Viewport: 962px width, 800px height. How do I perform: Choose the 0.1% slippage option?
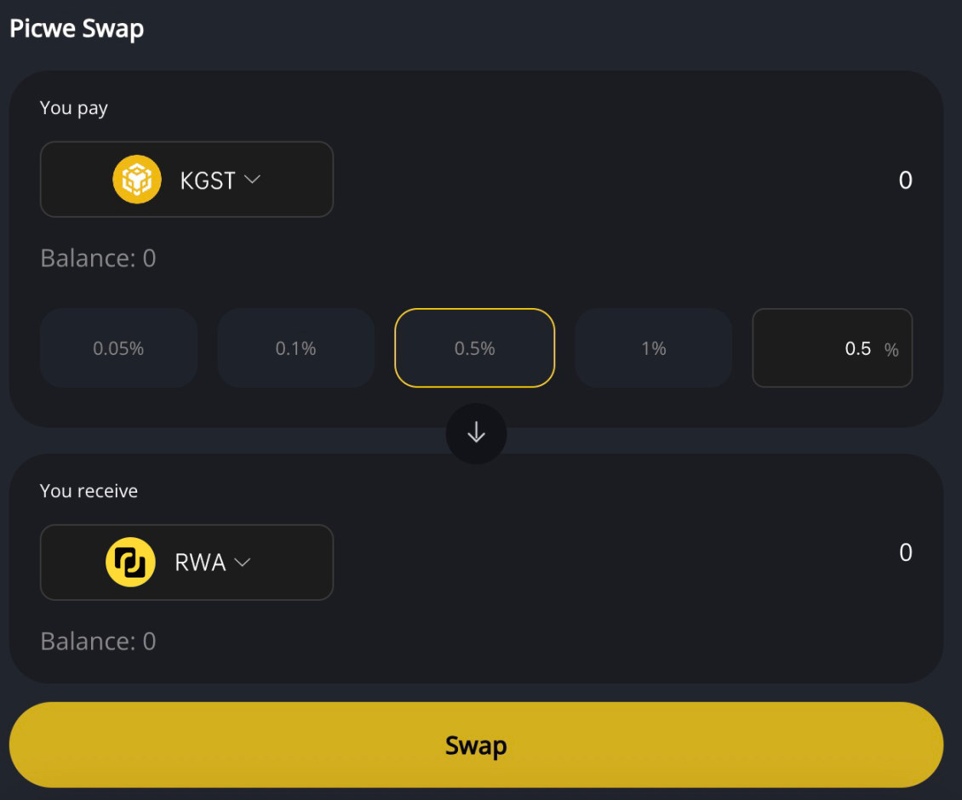point(296,348)
